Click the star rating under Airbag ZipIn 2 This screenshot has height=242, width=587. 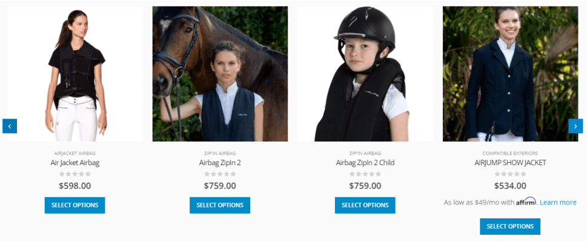click(220, 174)
